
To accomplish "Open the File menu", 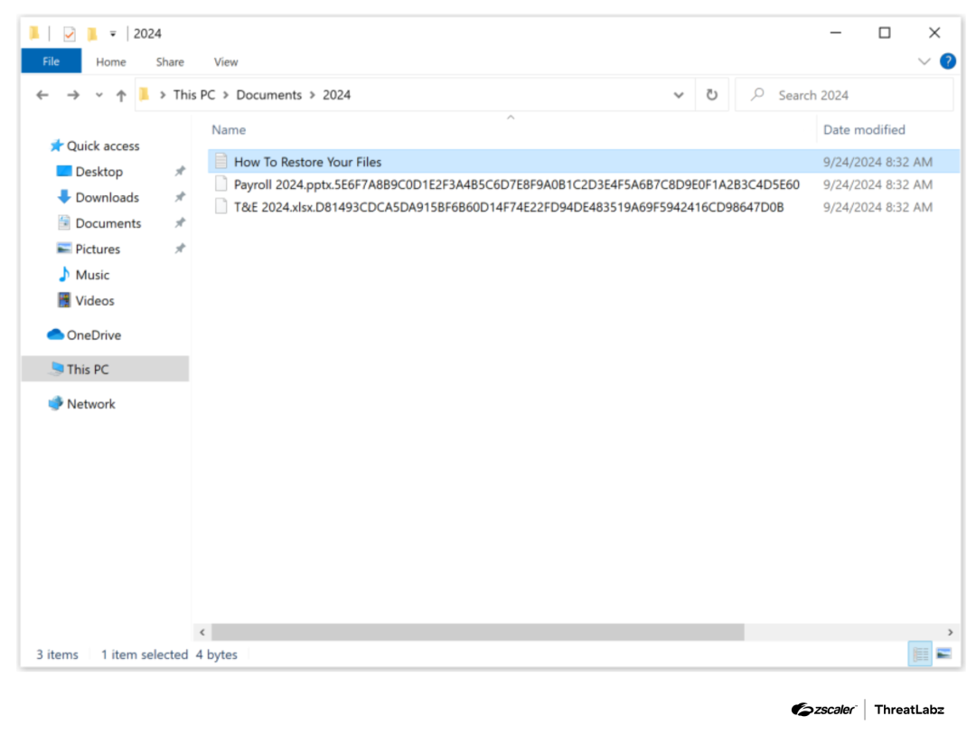I will click(x=51, y=61).
